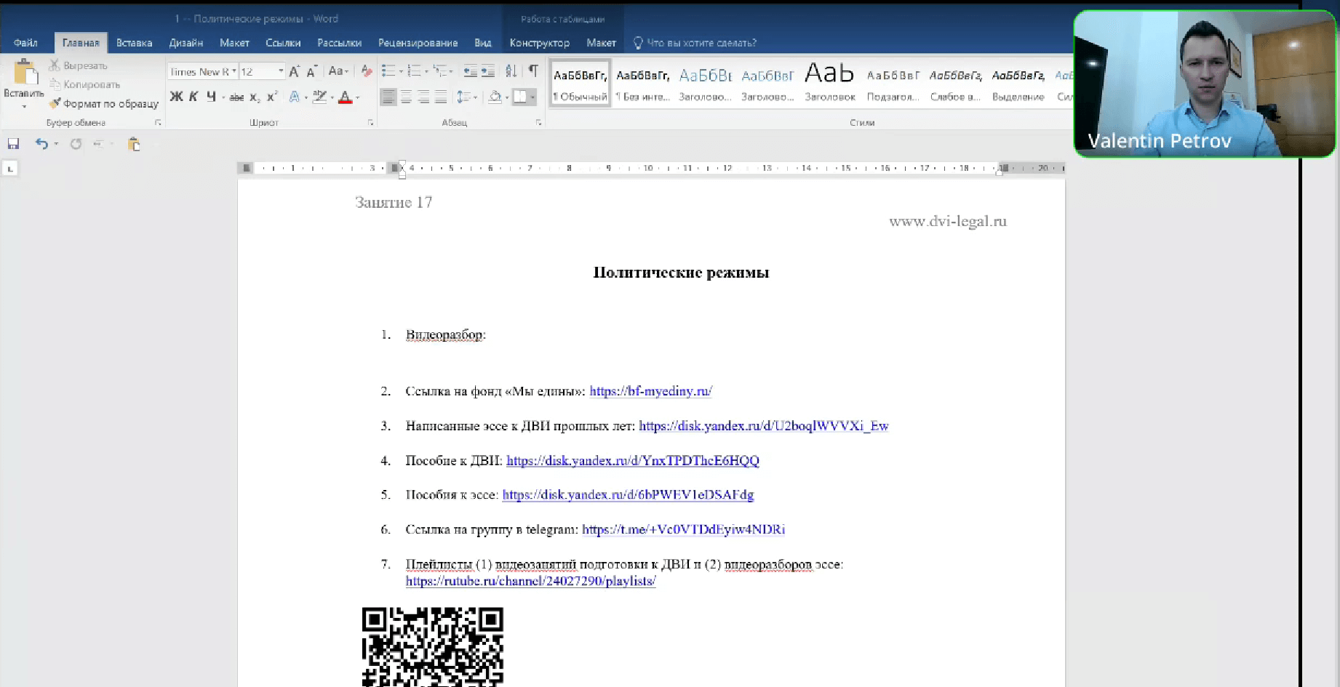Select the large 'Заголовок' title style thumbnail
The height and width of the screenshot is (687, 1340).
(x=829, y=84)
